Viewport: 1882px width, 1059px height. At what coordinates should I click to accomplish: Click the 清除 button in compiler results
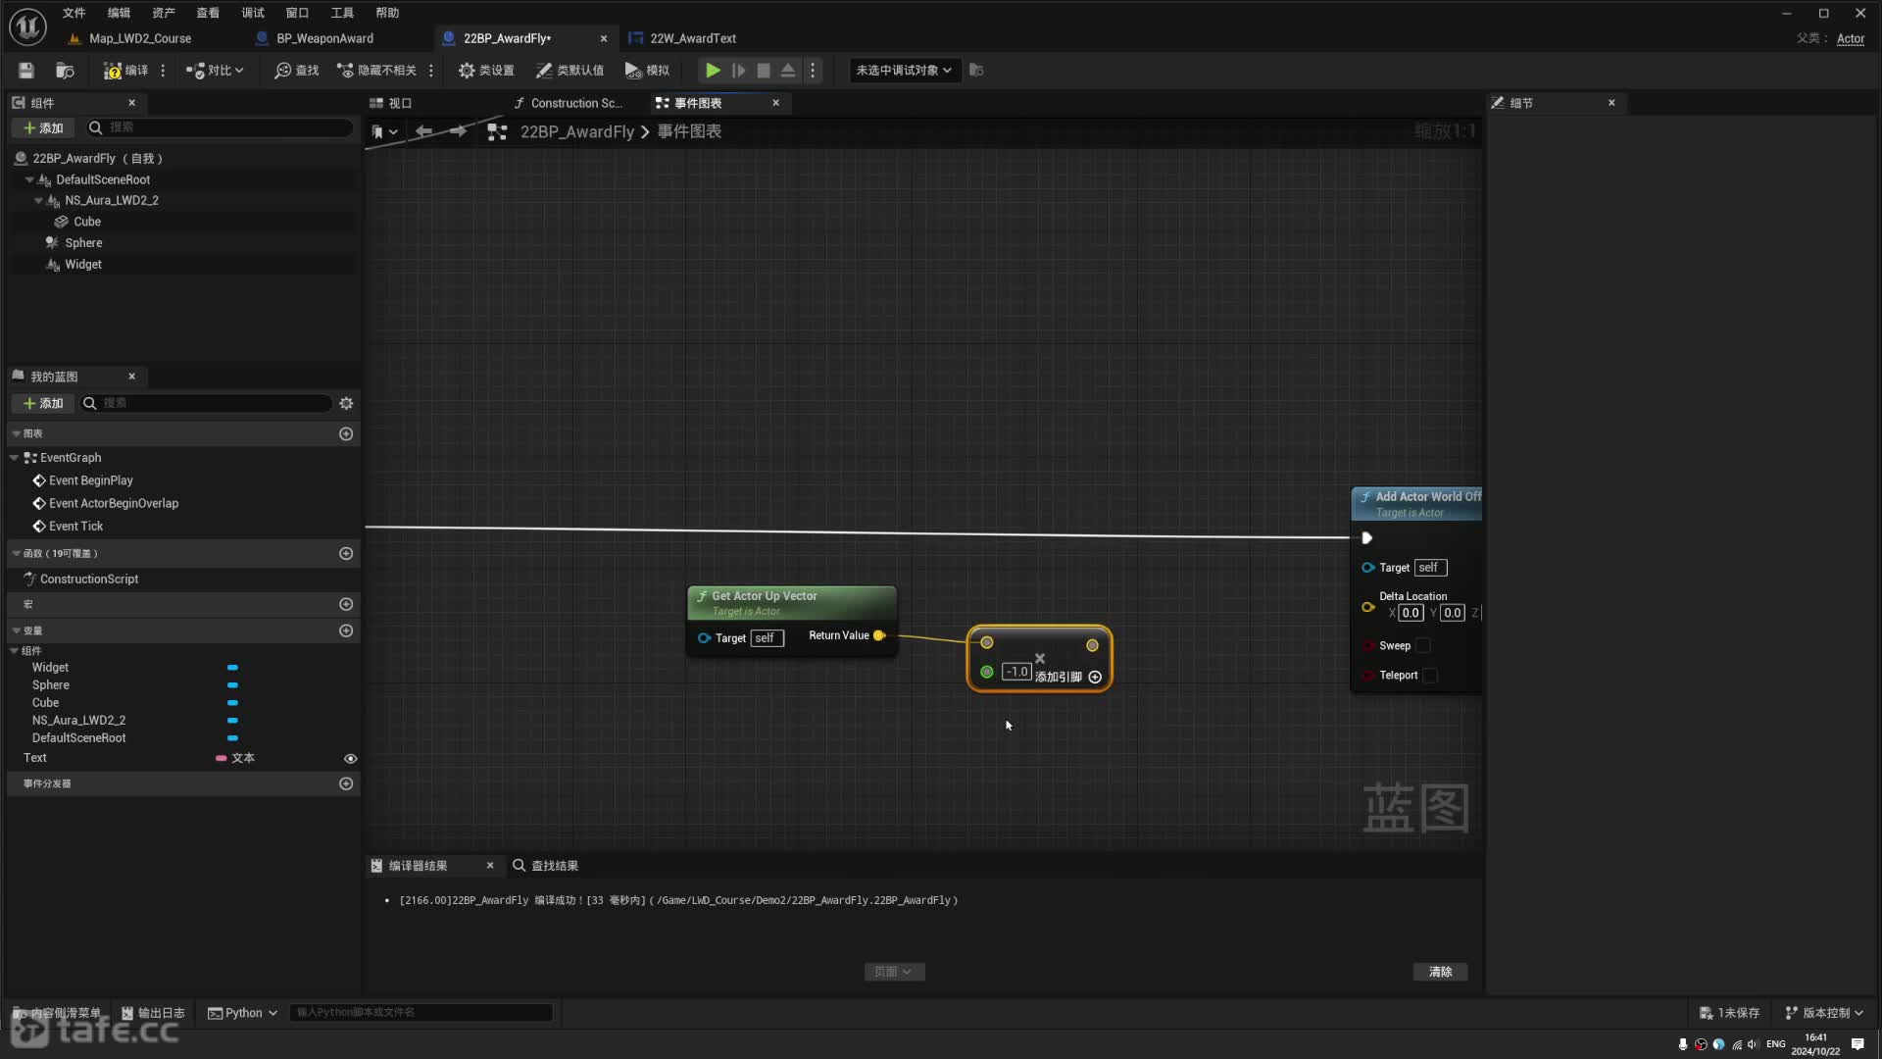click(x=1440, y=971)
